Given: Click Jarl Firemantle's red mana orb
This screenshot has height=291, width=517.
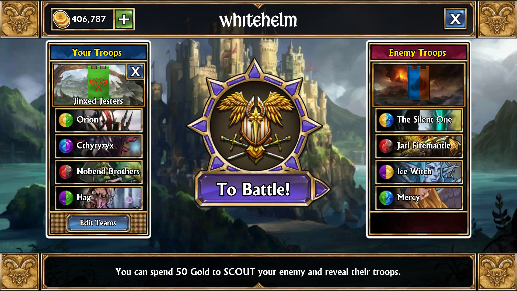Looking at the screenshot, I should coord(386,146).
